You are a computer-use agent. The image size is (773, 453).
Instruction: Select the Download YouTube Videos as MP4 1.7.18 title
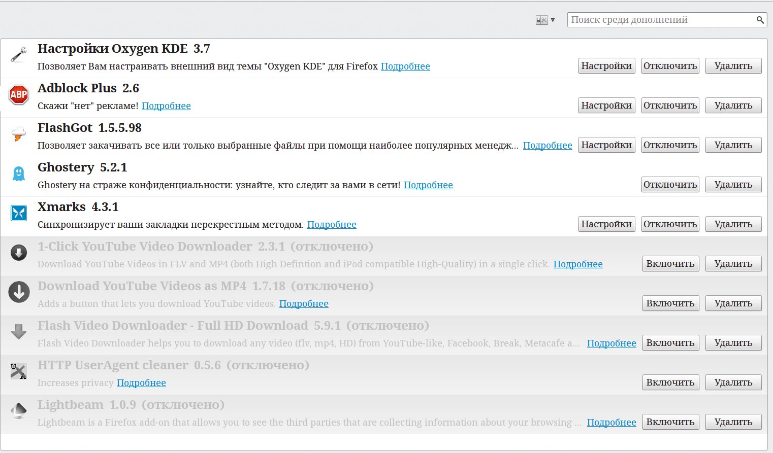206,286
